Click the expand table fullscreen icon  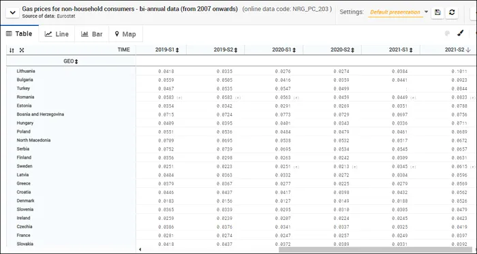[22, 50]
